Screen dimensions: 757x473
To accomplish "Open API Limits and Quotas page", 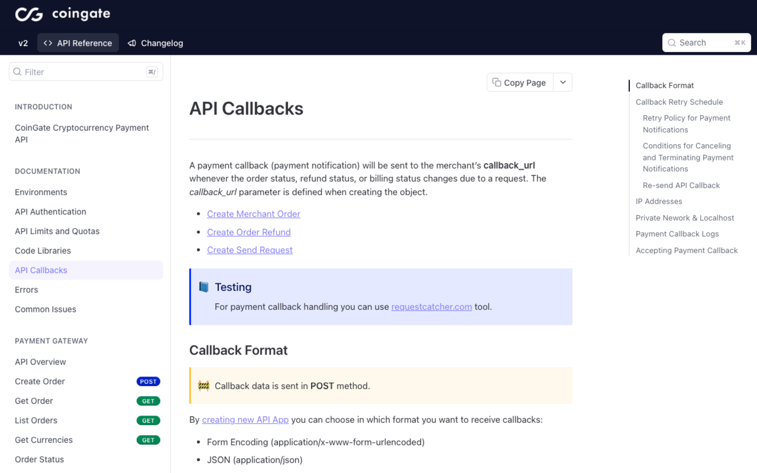I will pyautogui.click(x=86, y=231).
